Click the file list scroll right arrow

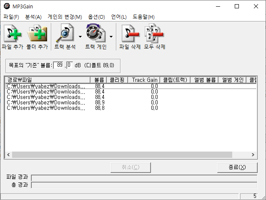253,154
